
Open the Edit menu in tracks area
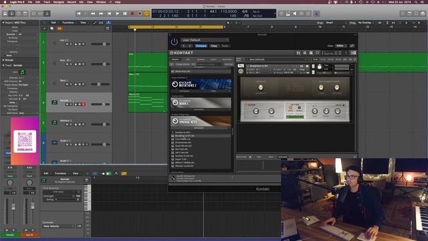click(x=53, y=23)
